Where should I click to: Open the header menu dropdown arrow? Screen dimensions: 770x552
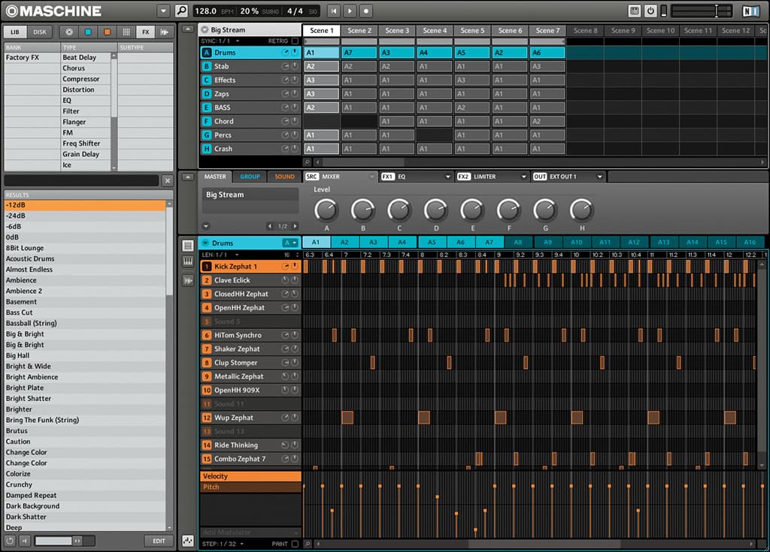pos(163,11)
